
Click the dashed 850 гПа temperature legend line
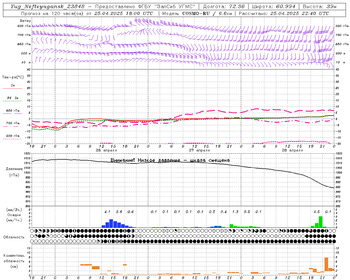click(12, 114)
